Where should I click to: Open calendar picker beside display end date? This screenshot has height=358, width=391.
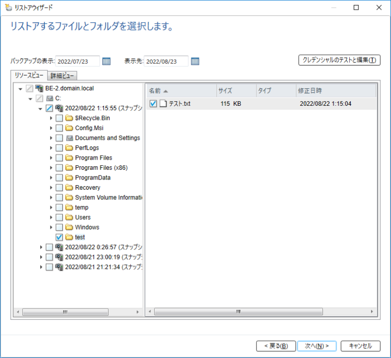pos(195,62)
